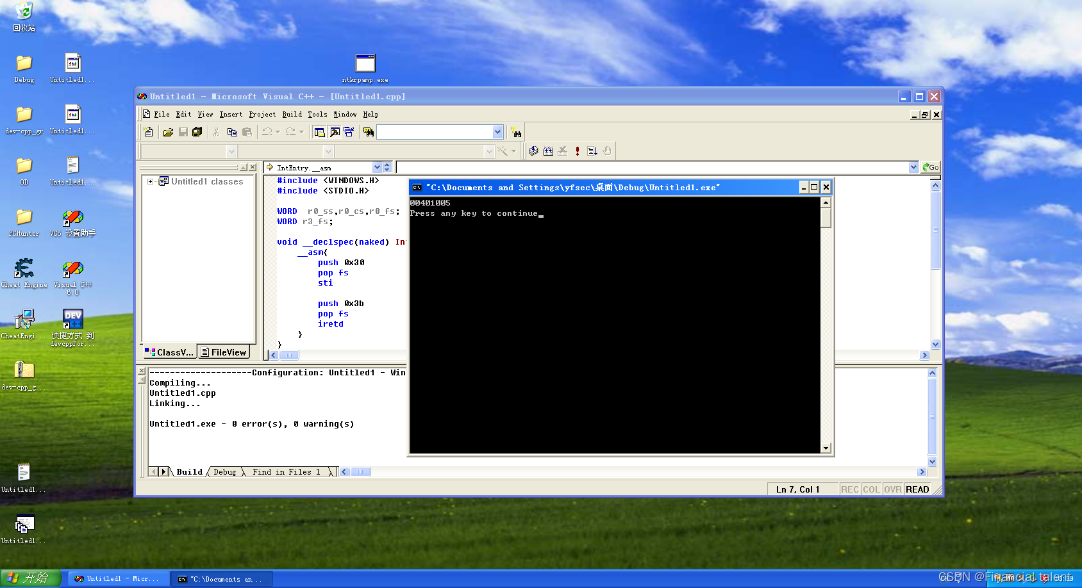
Task: Click the OVR indicator in status bar
Action: (x=893, y=489)
